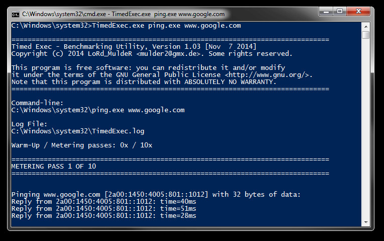Click the vertical scrollbar thumb
This screenshot has height=241, width=384.
pyautogui.click(x=366, y=35)
